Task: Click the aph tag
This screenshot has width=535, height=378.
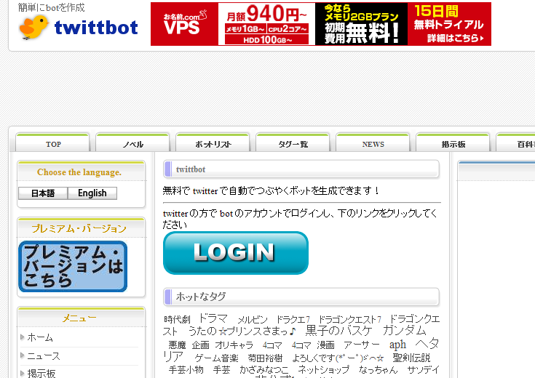Action: (x=398, y=345)
